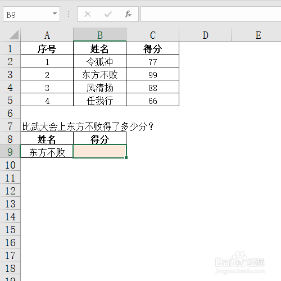Click the score cell 66
This screenshot has width=281, height=281.
click(x=153, y=100)
